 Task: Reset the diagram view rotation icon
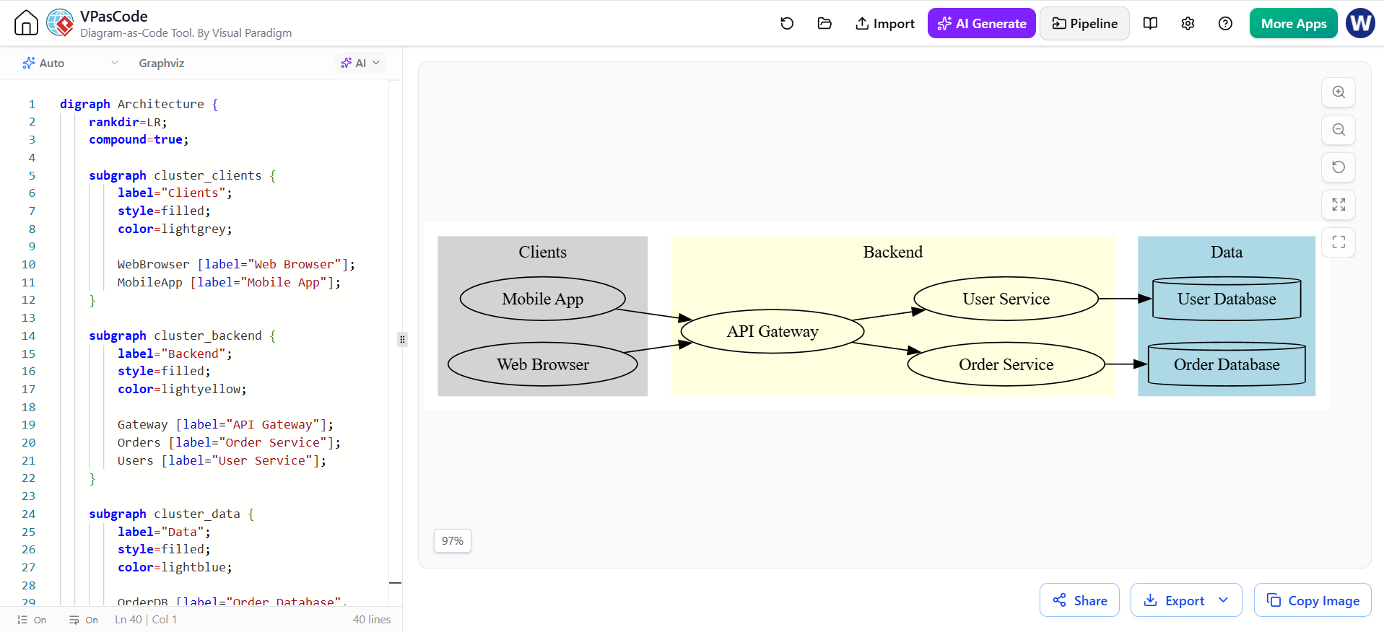[1339, 167]
